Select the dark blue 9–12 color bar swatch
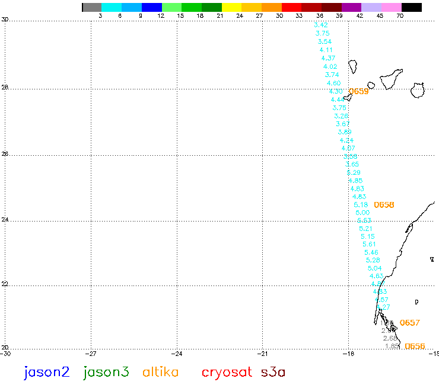Screen dimensions: 439x385 click(152, 7)
